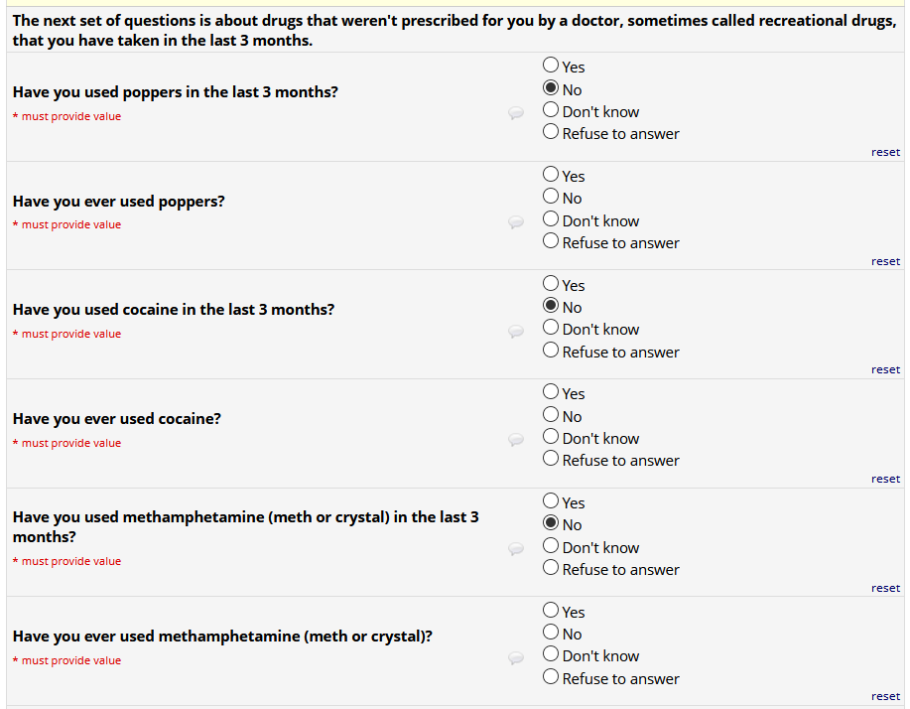Open comment balloon for methamphetamine last 3 months
Screen dimensions: 910x709
[x=516, y=549]
